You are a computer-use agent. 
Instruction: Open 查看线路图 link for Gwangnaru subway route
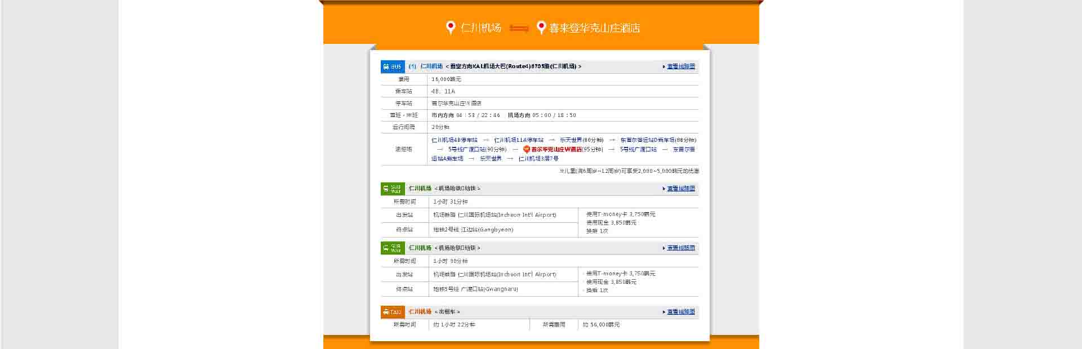click(x=681, y=248)
